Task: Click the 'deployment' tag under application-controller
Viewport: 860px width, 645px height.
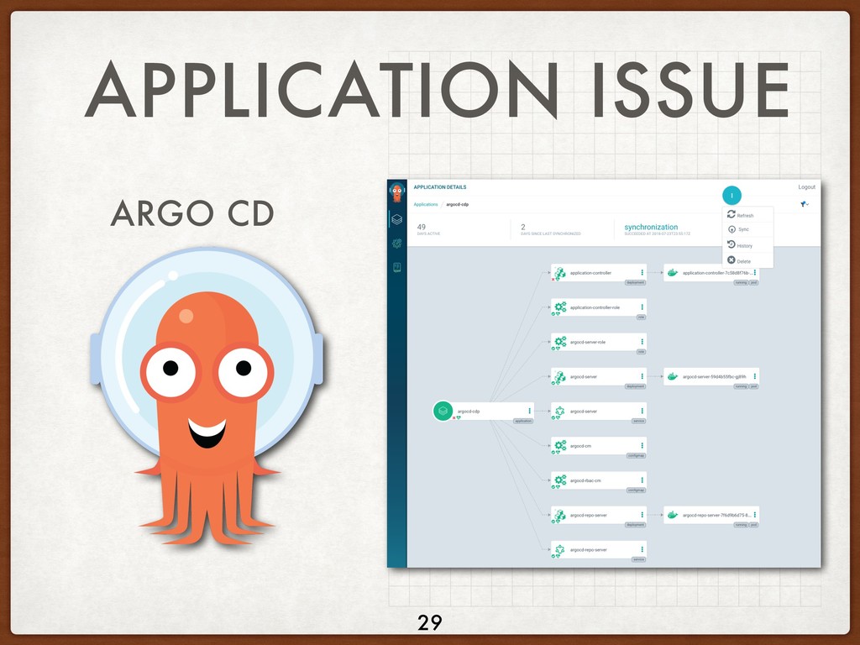Action: pyautogui.click(x=635, y=282)
